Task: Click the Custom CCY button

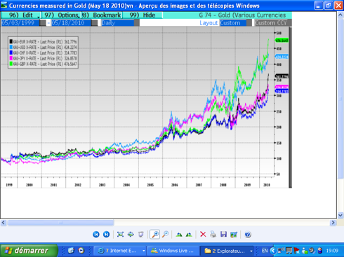Action: point(273,23)
